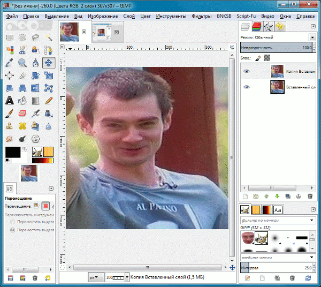Toggle move selection red mode button
The height and width of the screenshot is (287, 321).
[45, 206]
